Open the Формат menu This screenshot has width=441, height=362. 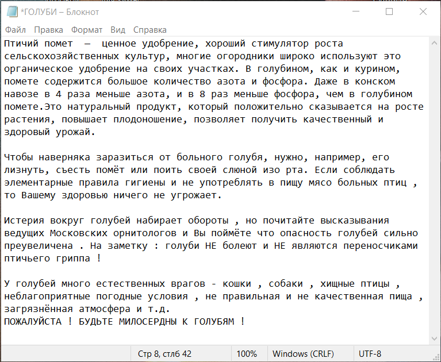[x=87, y=30]
